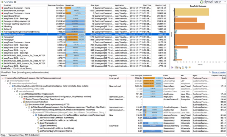The width and height of the screenshot is (227, 137).
Task: Click the SocketTimeoutException: Read timed out row
Action: (x=113, y=99)
